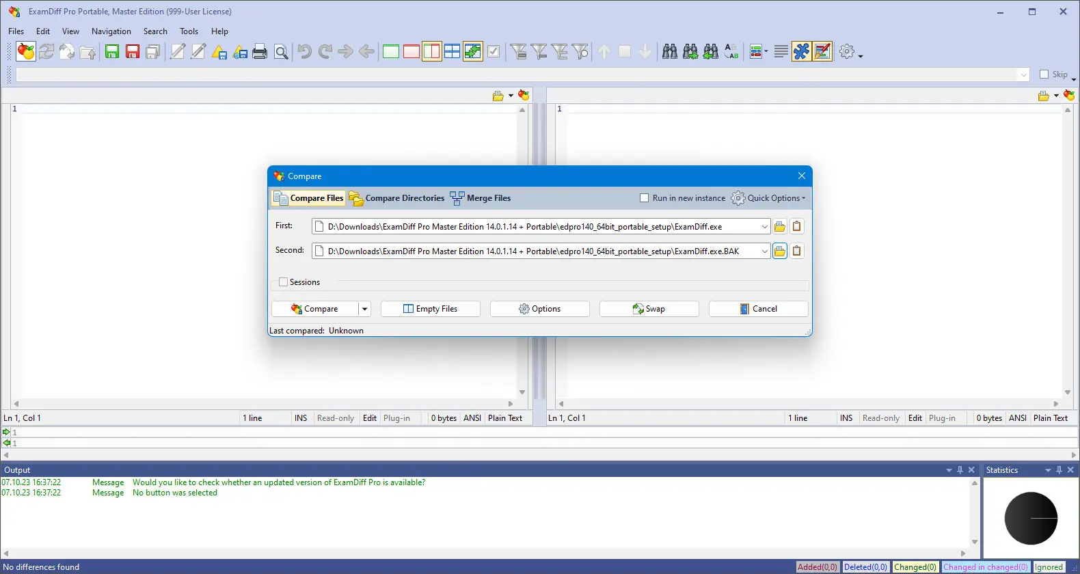The width and height of the screenshot is (1080, 574).
Task: Toggle the synchronized scrolling green arrows icon
Action: (x=473, y=51)
